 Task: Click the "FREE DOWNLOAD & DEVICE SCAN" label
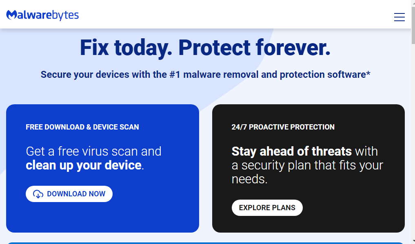coord(82,127)
